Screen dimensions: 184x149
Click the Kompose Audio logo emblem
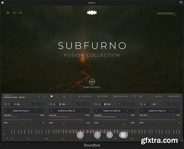pyautogui.click(x=92, y=81)
